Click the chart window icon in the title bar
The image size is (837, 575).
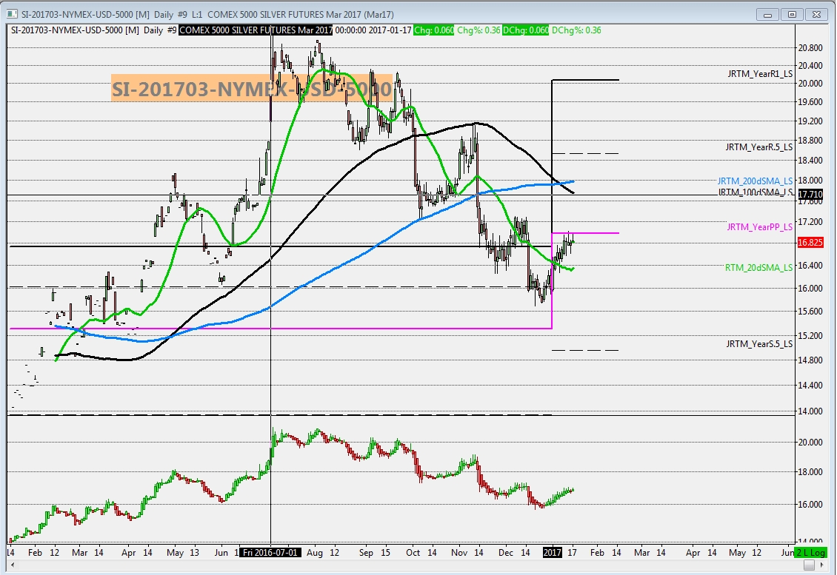[x=12, y=14]
